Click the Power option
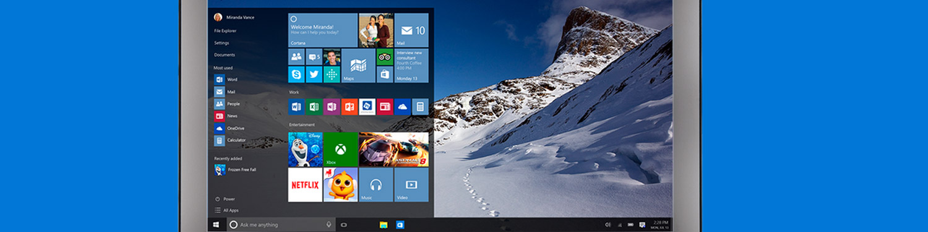The image size is (928, 232). pos(225,199)
